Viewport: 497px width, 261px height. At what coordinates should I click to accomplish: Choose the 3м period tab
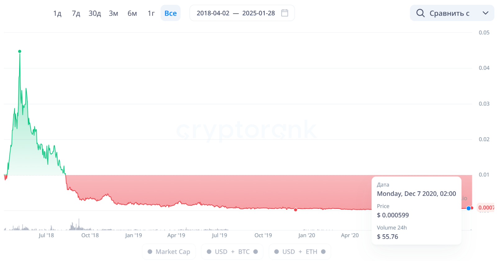tap(113, 13)
